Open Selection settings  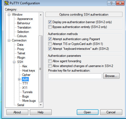(23, 32)
